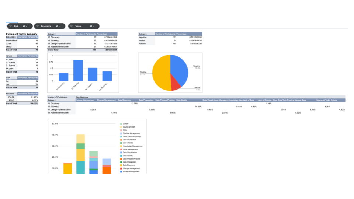Open the All dropdown of the Tenure slicer
The height and width of the screenshot is (199, 354).
pyautogui.click(x=91, y=26)
